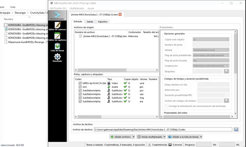Browse for Etiquetas file

point(226,71)
